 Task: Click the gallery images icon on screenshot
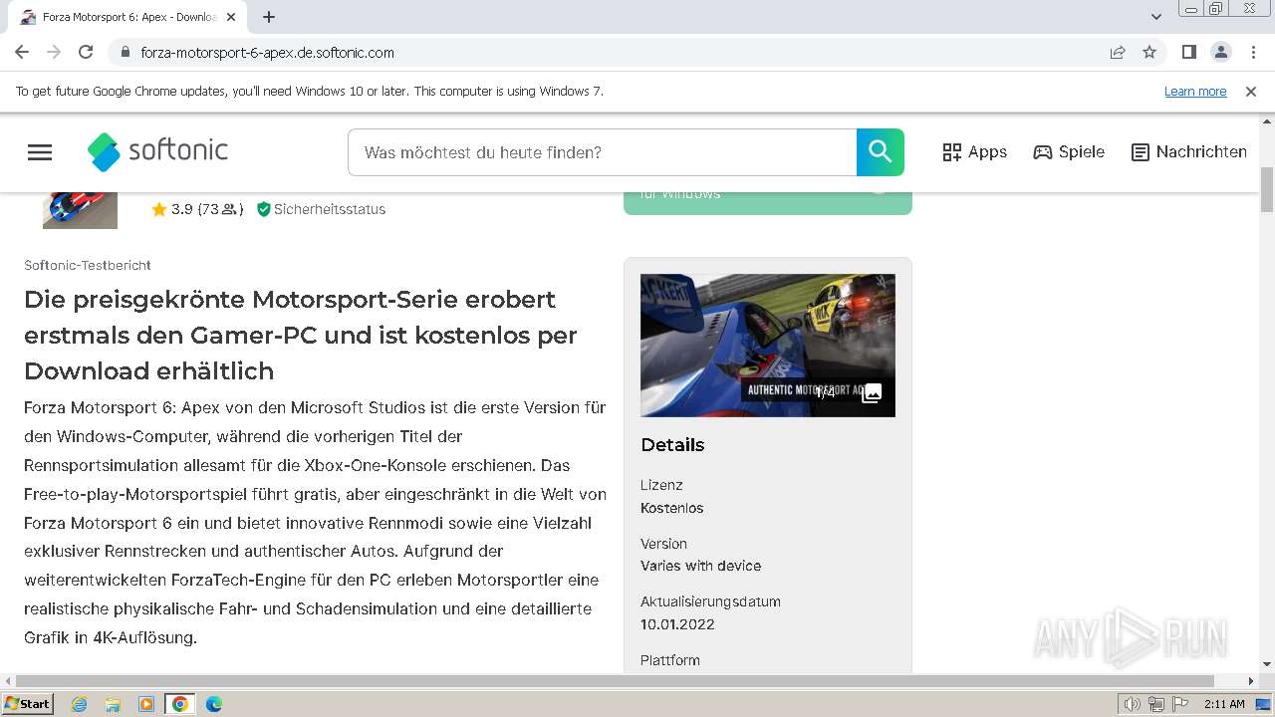pos(872,392)
